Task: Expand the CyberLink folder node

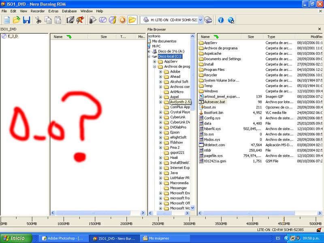Action: [x=160, y=117]
